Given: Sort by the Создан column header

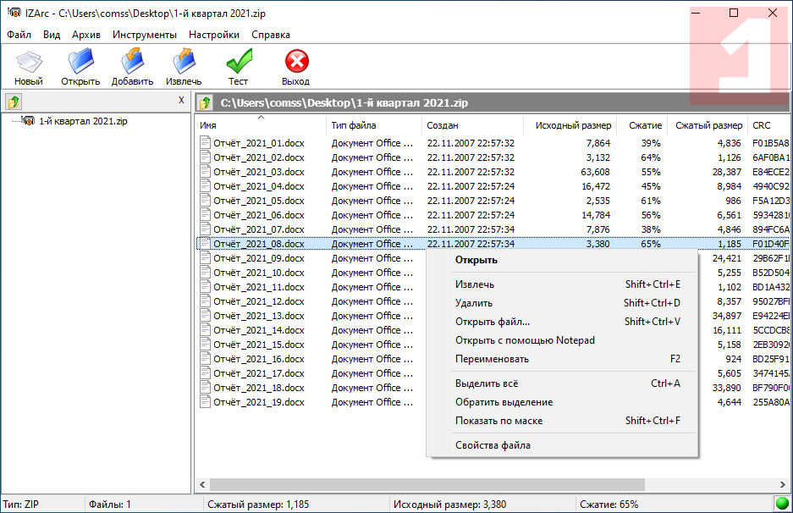Looking at the screenshot, I should click(472, 125).
